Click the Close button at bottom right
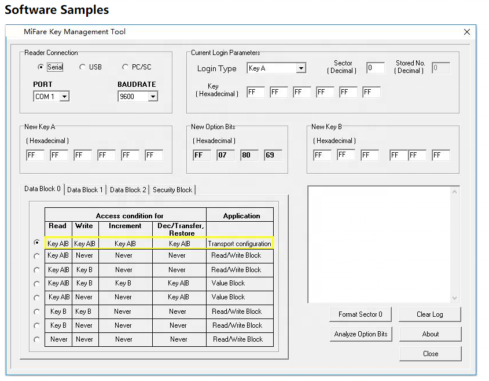 coord(431,354)
